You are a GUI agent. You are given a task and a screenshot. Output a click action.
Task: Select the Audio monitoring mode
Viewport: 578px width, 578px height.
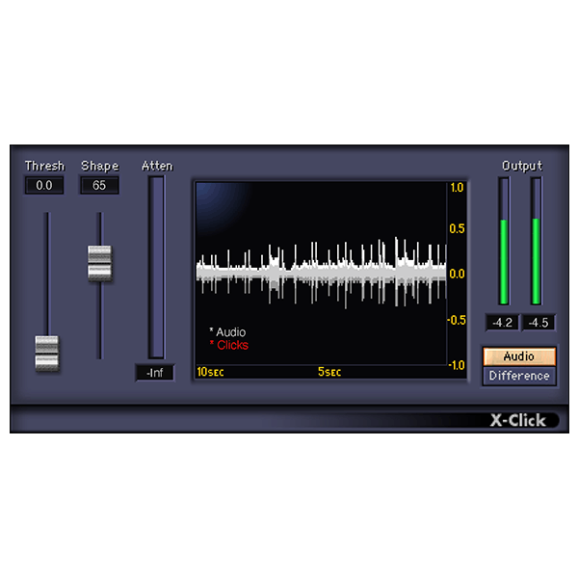[x=518, y=356]
